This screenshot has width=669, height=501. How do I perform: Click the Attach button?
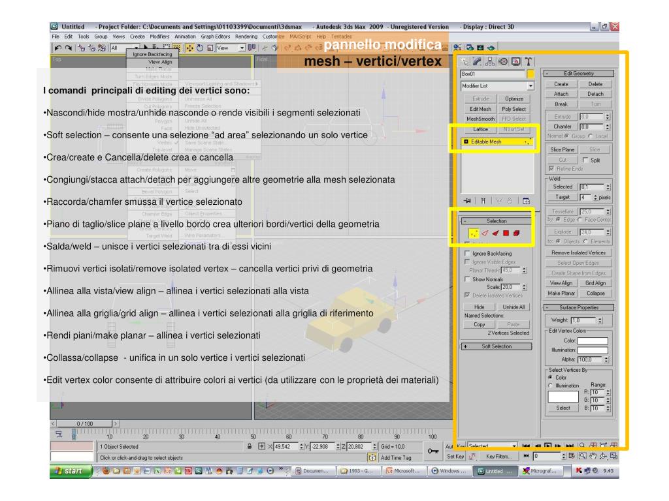pos(561,94)
